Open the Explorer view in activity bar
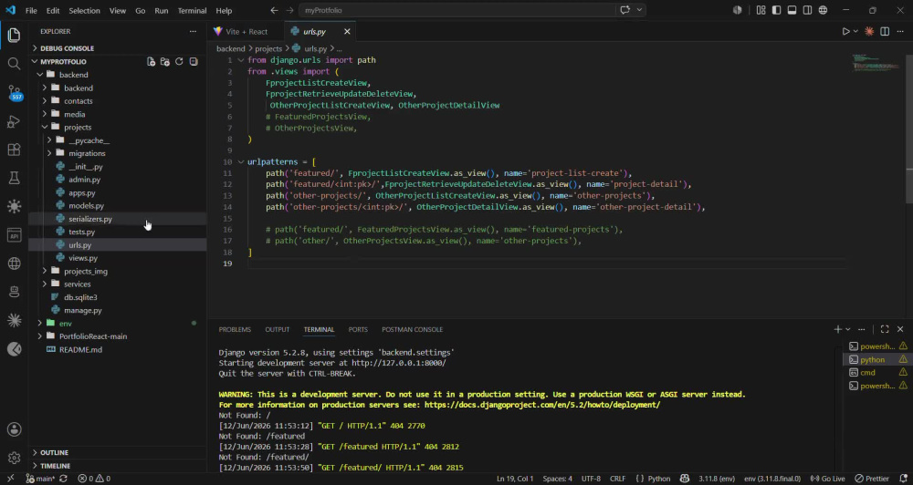Screen dimensions: 913x485 coord(14,36)
